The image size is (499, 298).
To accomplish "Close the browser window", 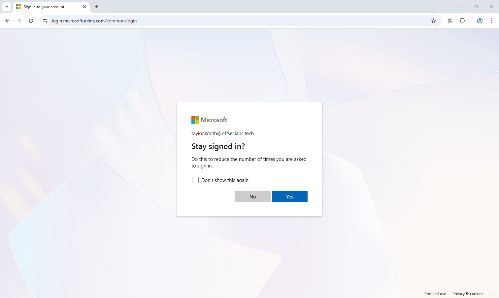I will (491, 7).
